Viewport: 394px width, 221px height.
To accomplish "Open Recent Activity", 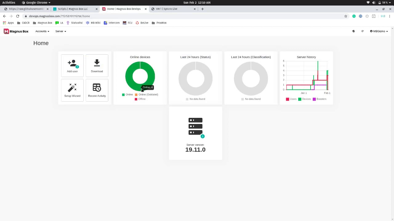I will (x=97, y=91).
